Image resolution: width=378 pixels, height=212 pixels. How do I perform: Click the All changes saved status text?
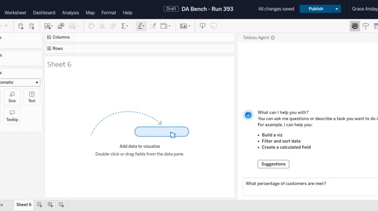[276, 9]
